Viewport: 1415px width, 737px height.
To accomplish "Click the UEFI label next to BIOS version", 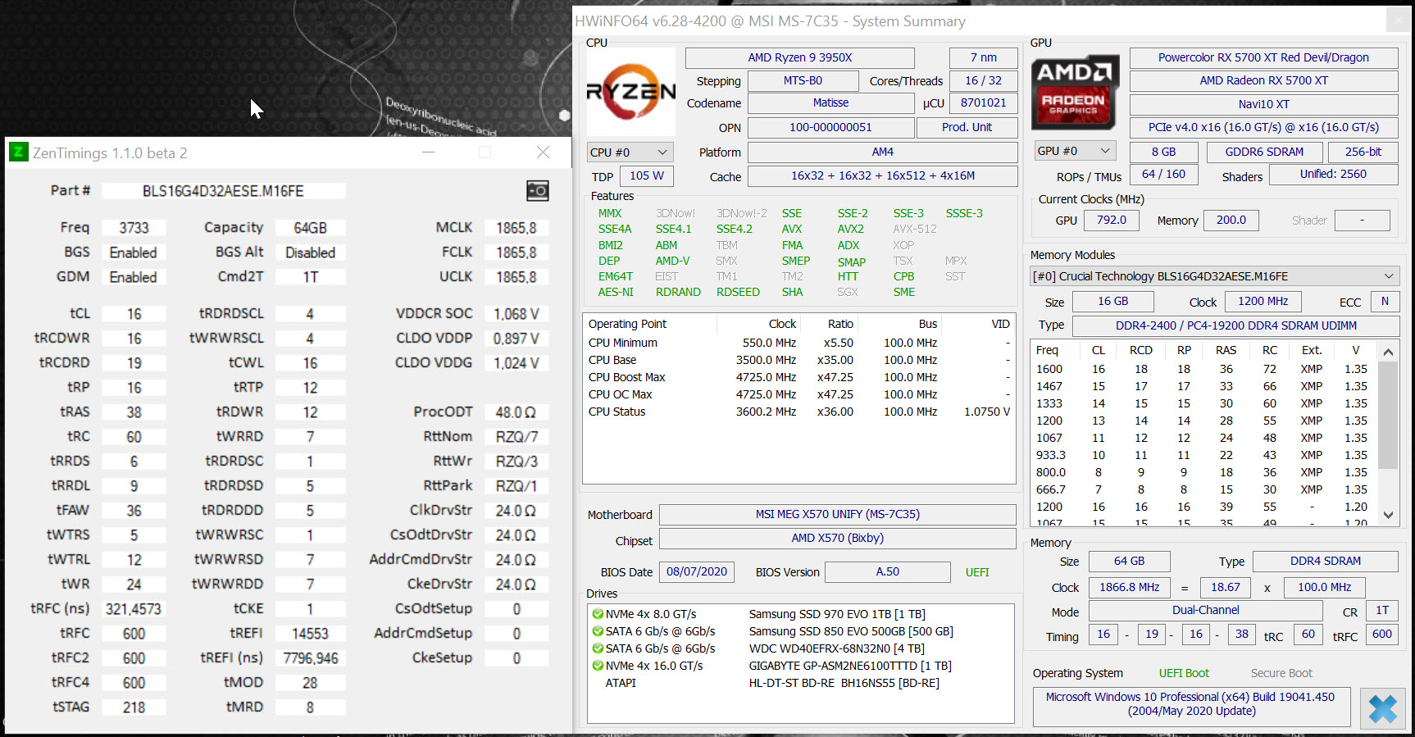I will click(x=977, y=572).
